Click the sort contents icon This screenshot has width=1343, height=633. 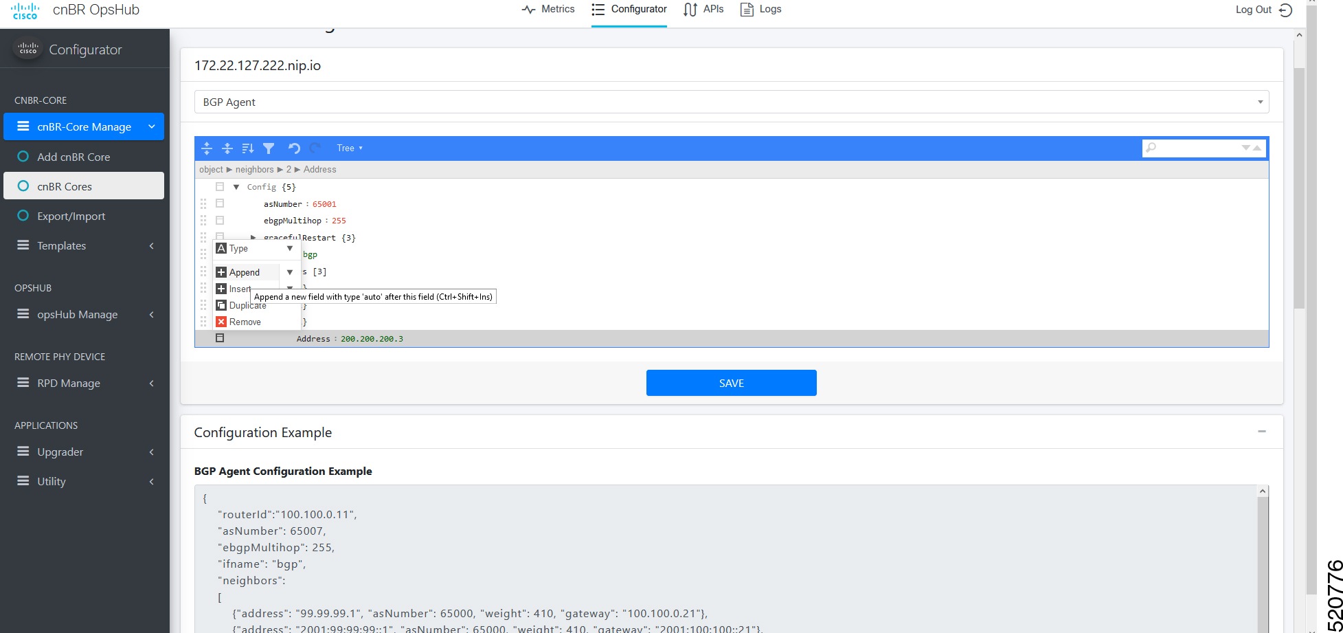(247, 148)
